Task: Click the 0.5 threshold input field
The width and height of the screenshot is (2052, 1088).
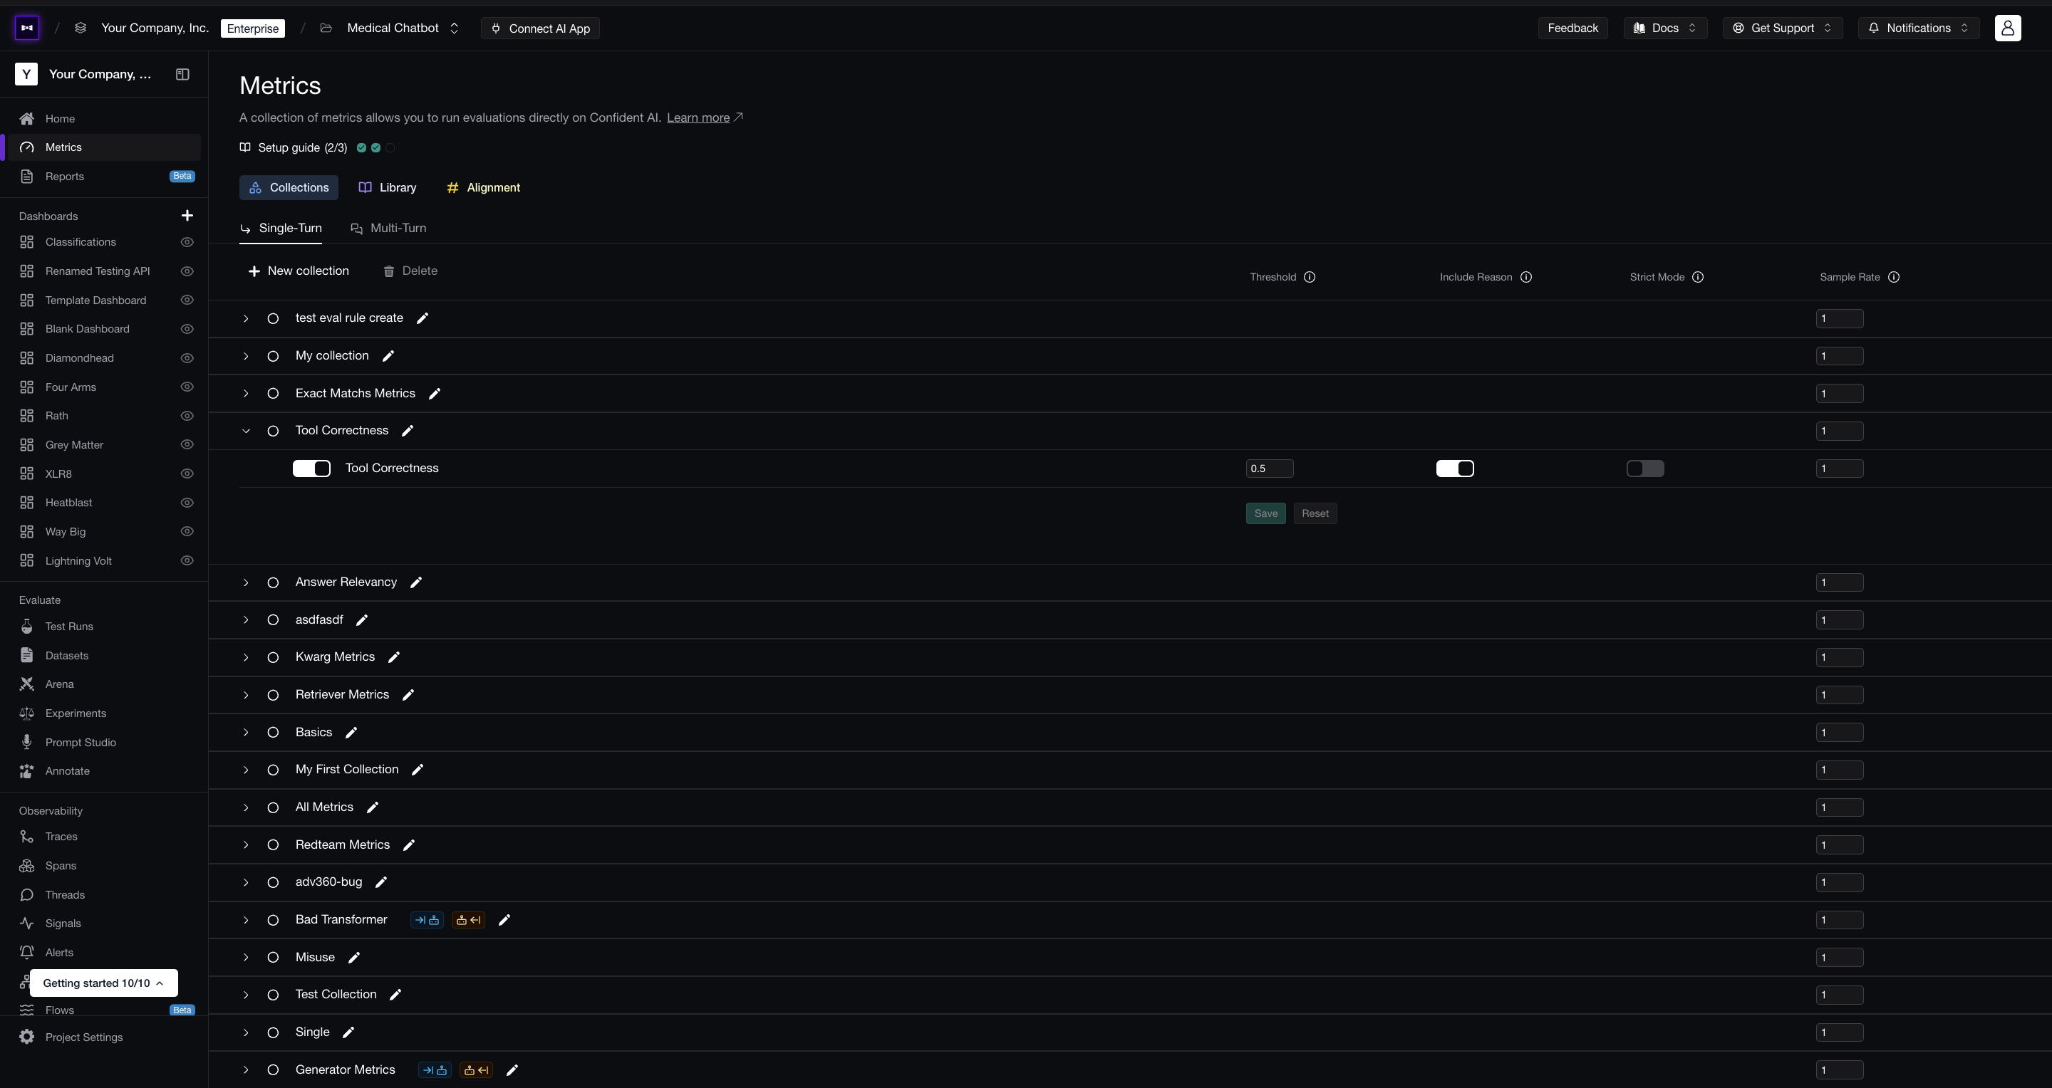Action: click(1270, 469)
